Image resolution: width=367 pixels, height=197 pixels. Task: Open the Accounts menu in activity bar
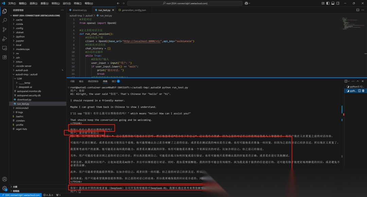point(4,179)
